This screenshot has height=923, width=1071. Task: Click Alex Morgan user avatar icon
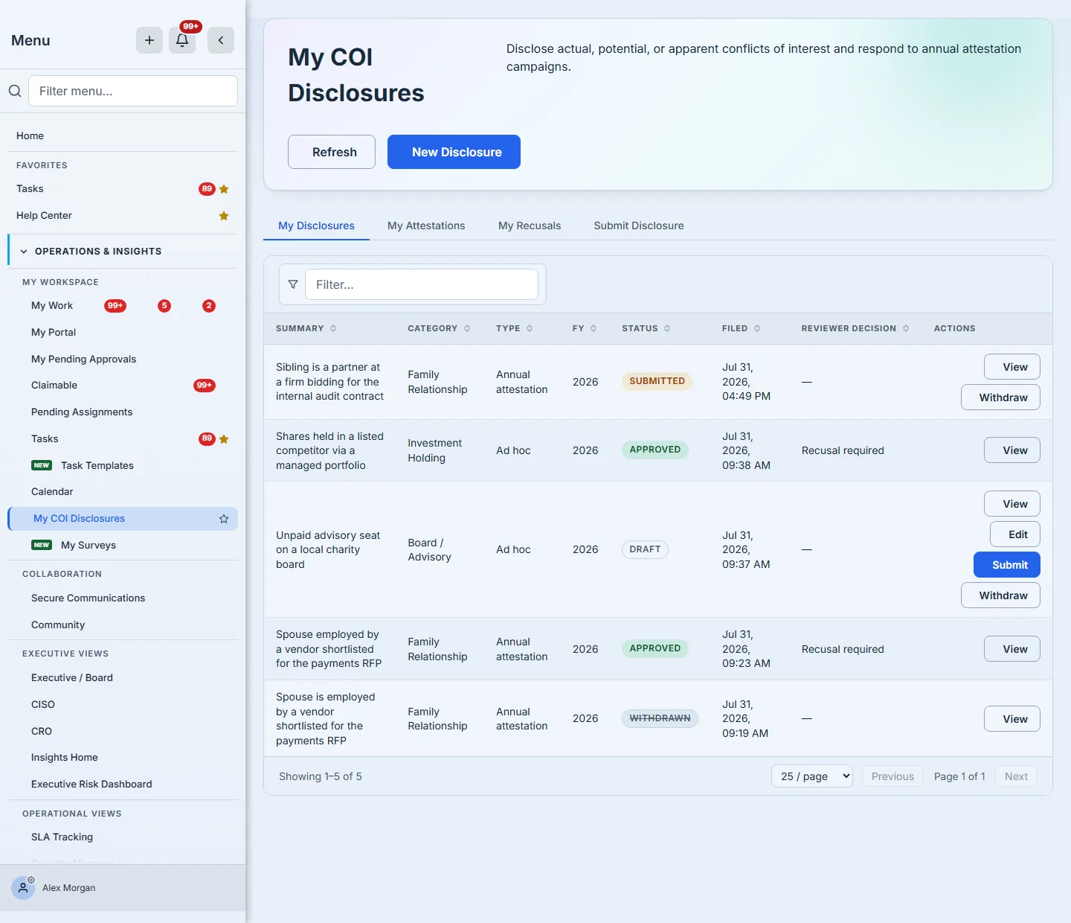pos(23,887)
